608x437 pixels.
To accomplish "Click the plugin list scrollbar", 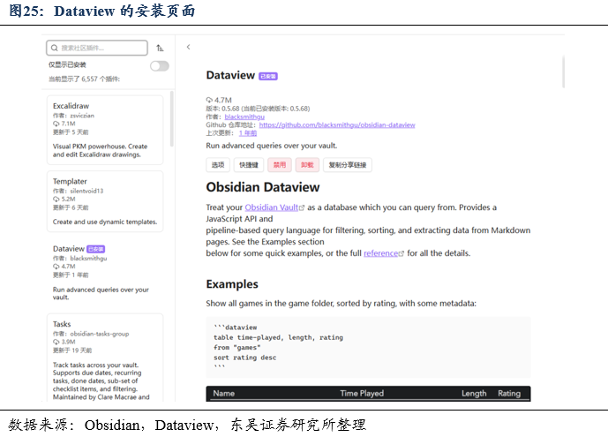I will 172,118.
